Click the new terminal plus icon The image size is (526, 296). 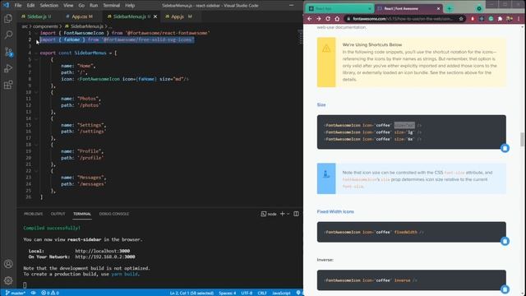click(282, 214)
